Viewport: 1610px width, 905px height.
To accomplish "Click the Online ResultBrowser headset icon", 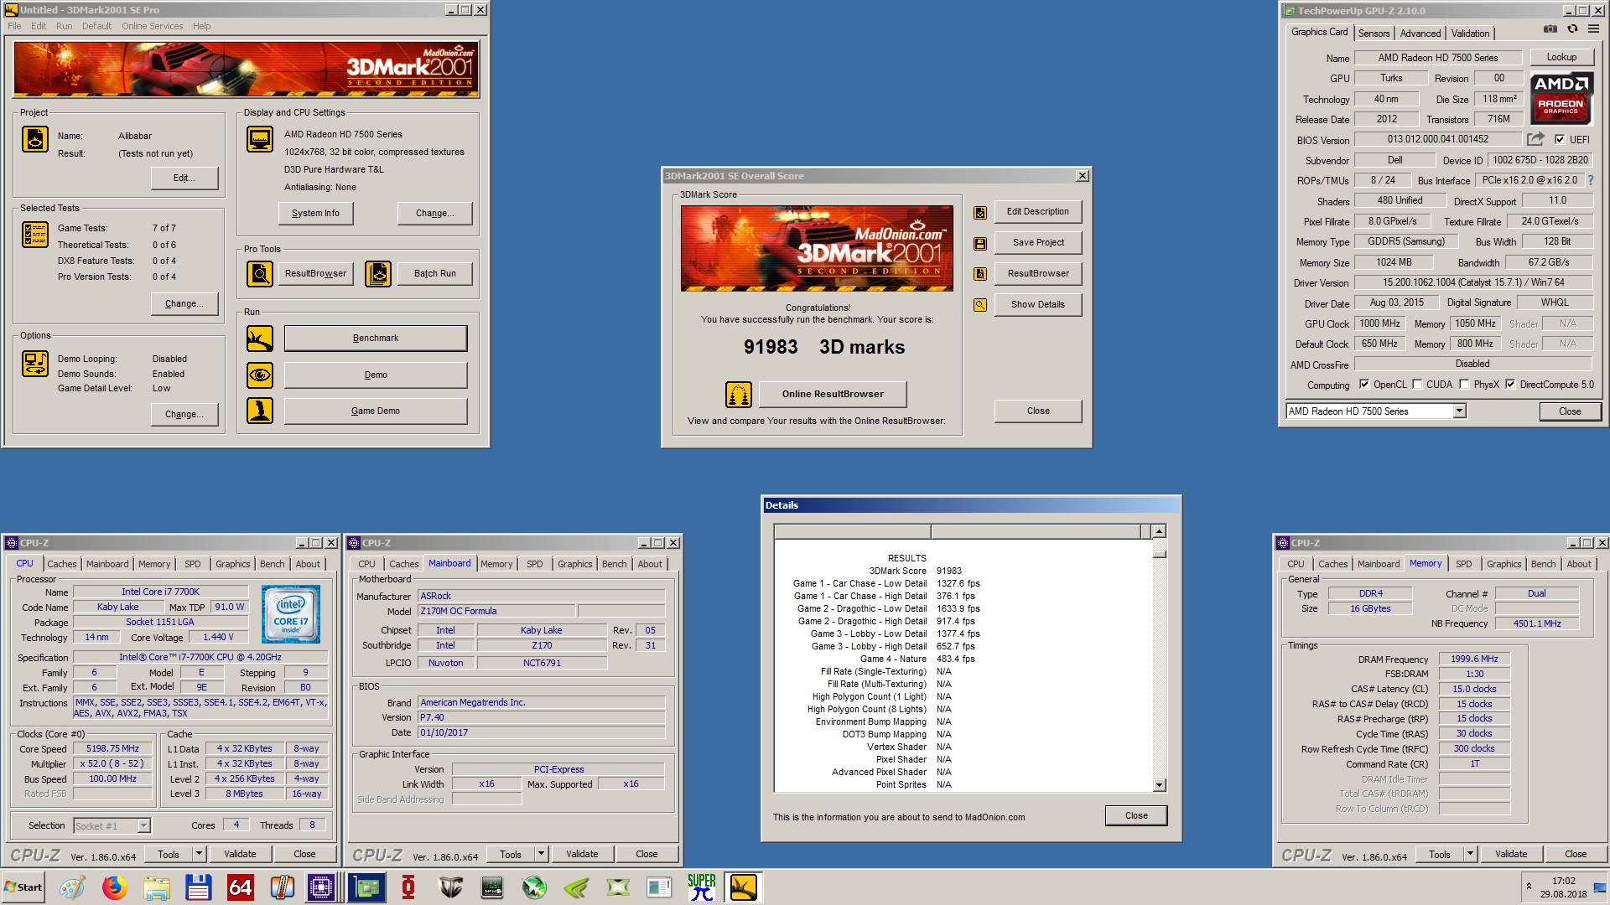I will [x=738, y=394].
